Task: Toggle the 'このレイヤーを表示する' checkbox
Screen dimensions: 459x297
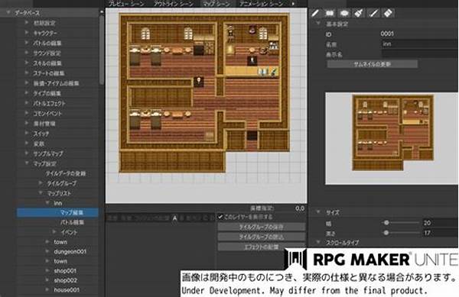Action: (x=220, y=217)
